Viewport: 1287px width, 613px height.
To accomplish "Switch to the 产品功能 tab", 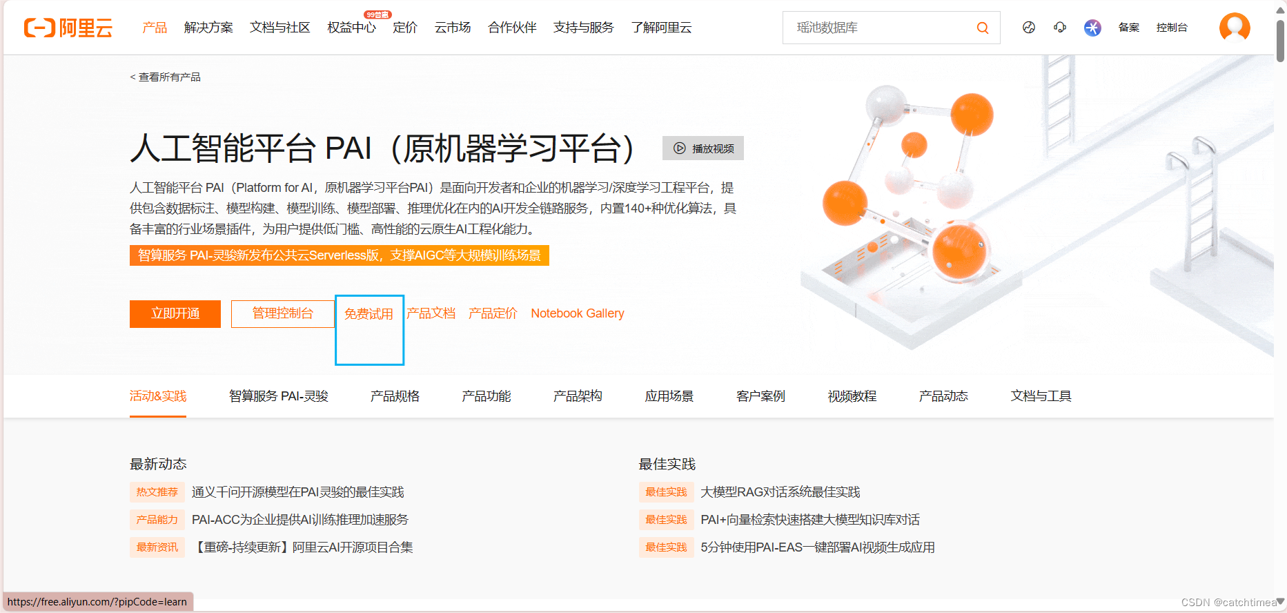I will [487, 396].
